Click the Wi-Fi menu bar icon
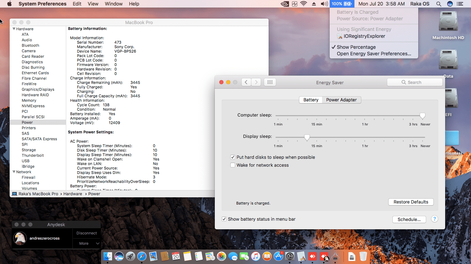Image resolution: width=471 pixels, height=264 pixels. click(304, 4)
